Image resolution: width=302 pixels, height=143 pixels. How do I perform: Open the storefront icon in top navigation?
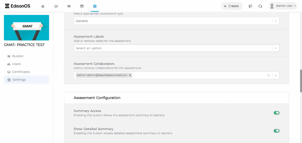tap(82, 6)
